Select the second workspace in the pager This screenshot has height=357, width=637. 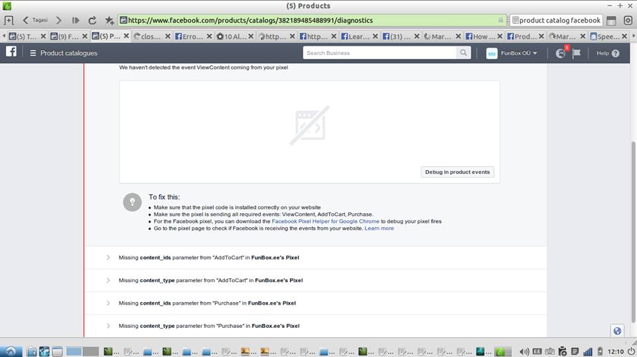coord(91,351)
